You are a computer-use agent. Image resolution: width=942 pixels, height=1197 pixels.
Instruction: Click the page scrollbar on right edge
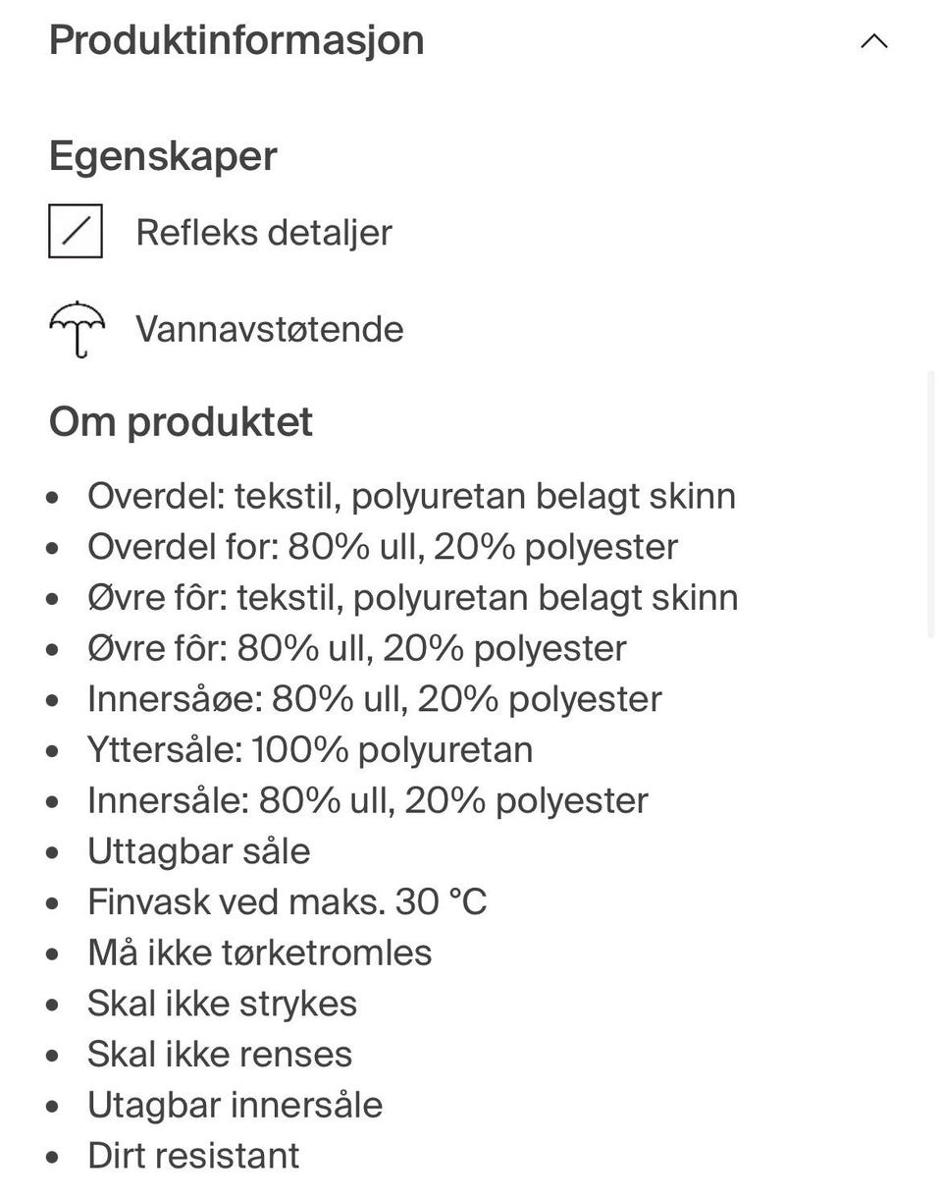pos(931,505)
